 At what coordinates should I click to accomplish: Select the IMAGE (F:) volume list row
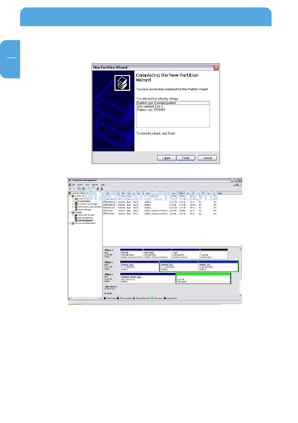click(x=160, y=208)
